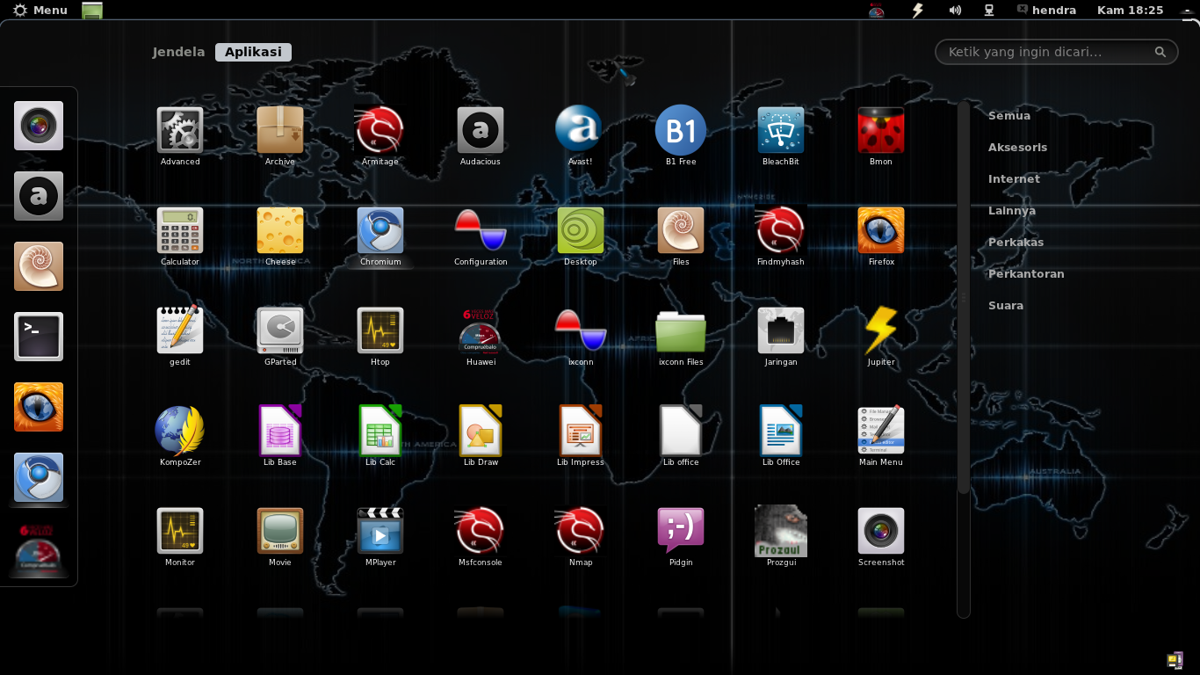Launch the Archive manager app
Viewport: 1200px width, 675px height.
280,130
